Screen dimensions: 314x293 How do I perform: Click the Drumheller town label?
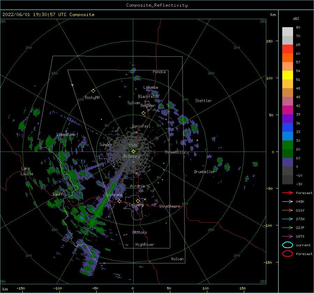coord(204,172)
